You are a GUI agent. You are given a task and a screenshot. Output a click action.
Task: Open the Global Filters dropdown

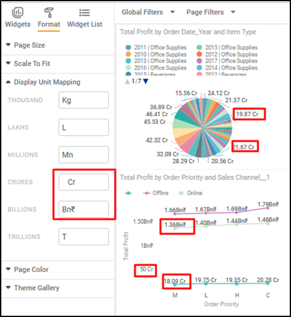(148, 12)
